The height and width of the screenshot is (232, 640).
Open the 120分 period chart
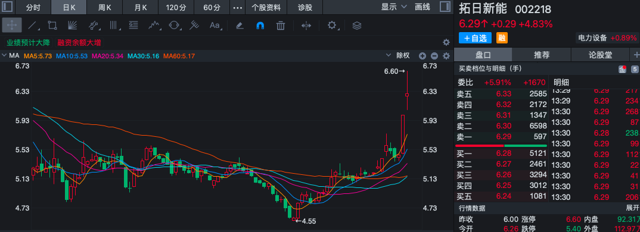(x=176, y=7)
